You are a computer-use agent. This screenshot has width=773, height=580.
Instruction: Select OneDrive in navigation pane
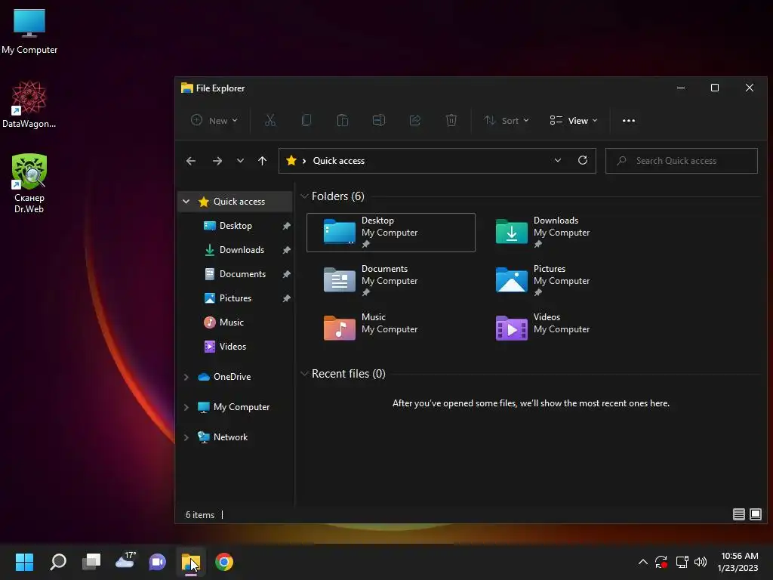(232, 377)
